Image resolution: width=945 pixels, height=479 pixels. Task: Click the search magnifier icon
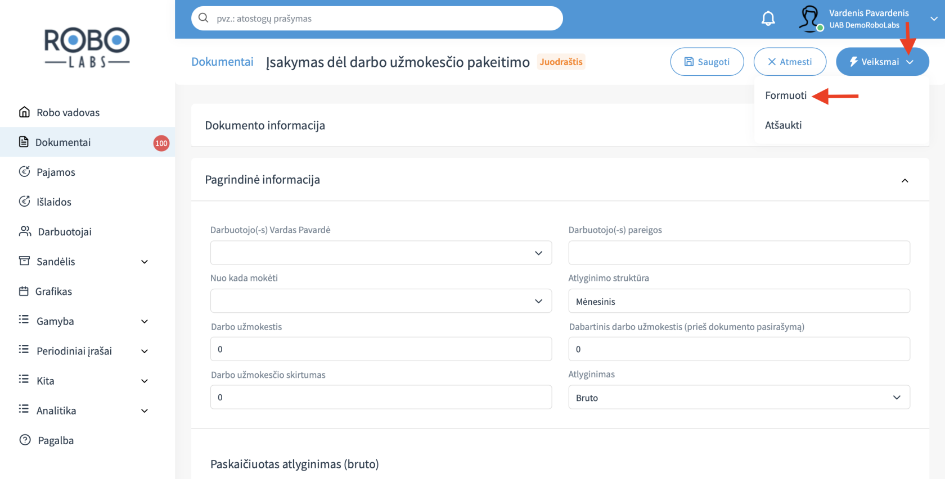(x=204, y=18)
